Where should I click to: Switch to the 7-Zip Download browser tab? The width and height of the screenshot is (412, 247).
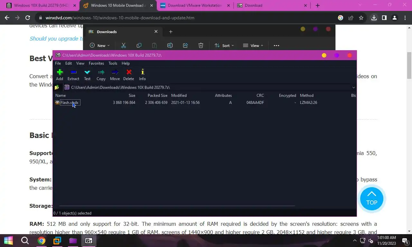tap(272, 5)
